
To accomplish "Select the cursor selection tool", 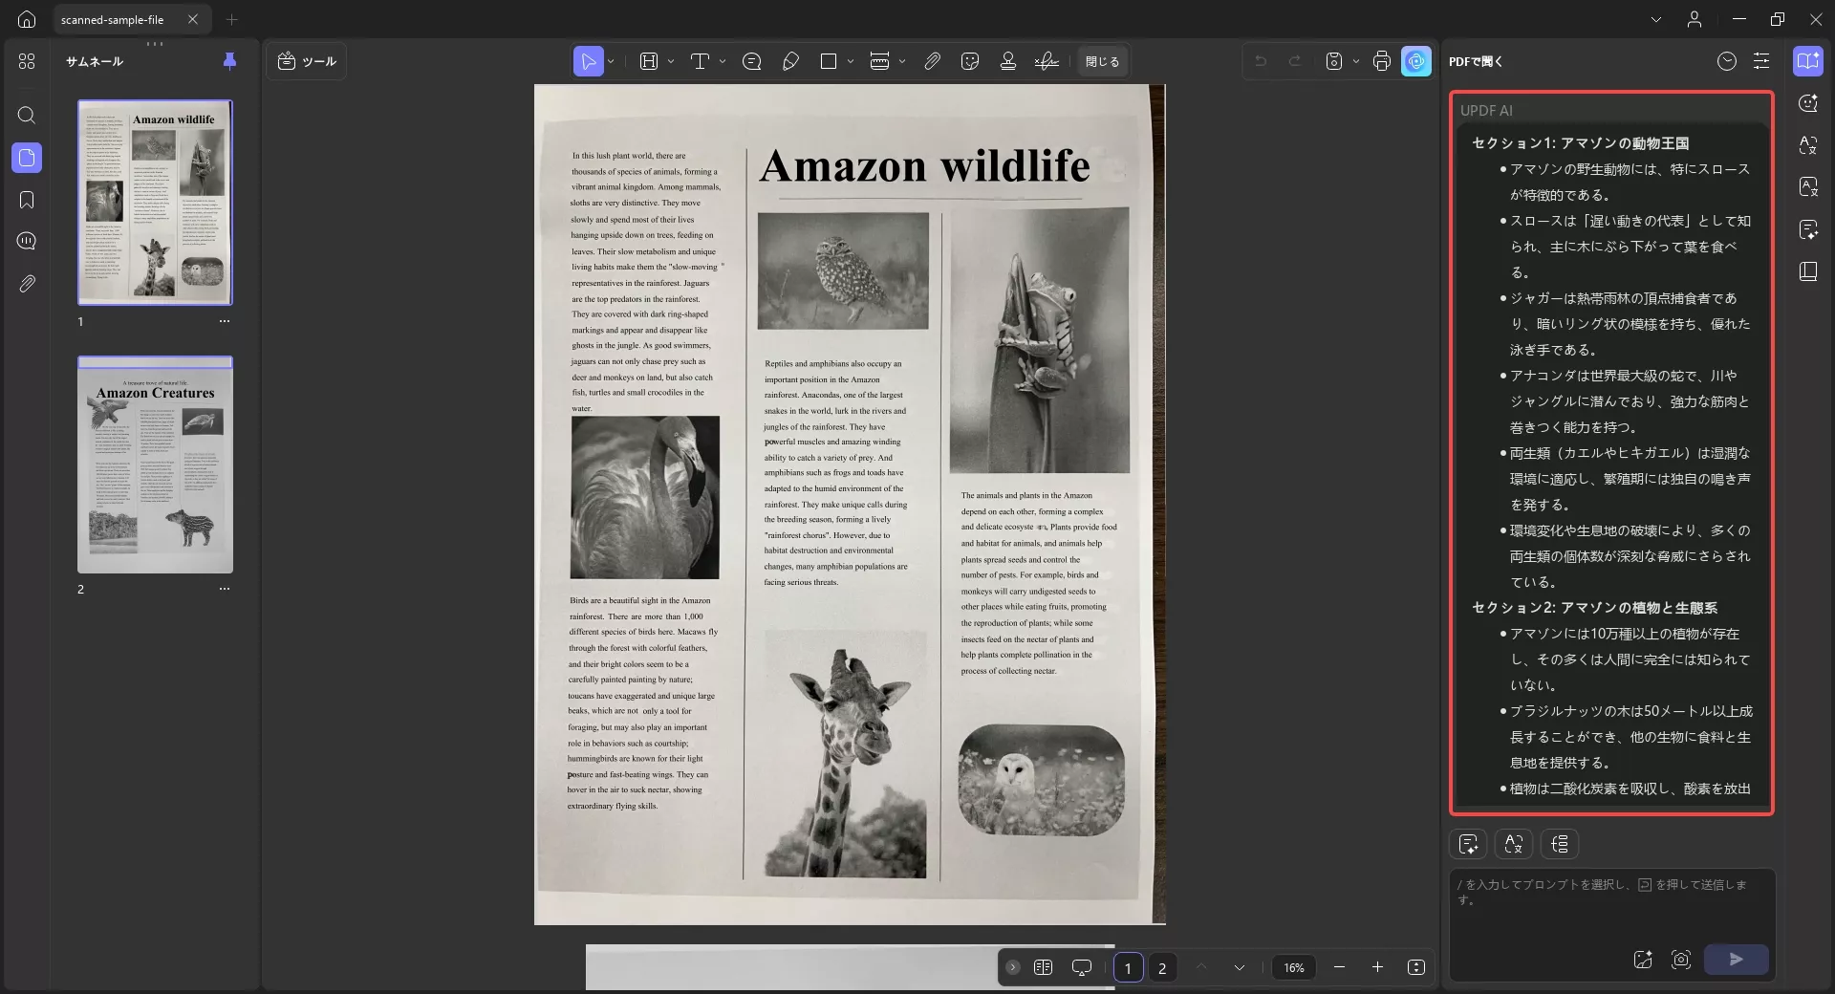I will point(589,61).
